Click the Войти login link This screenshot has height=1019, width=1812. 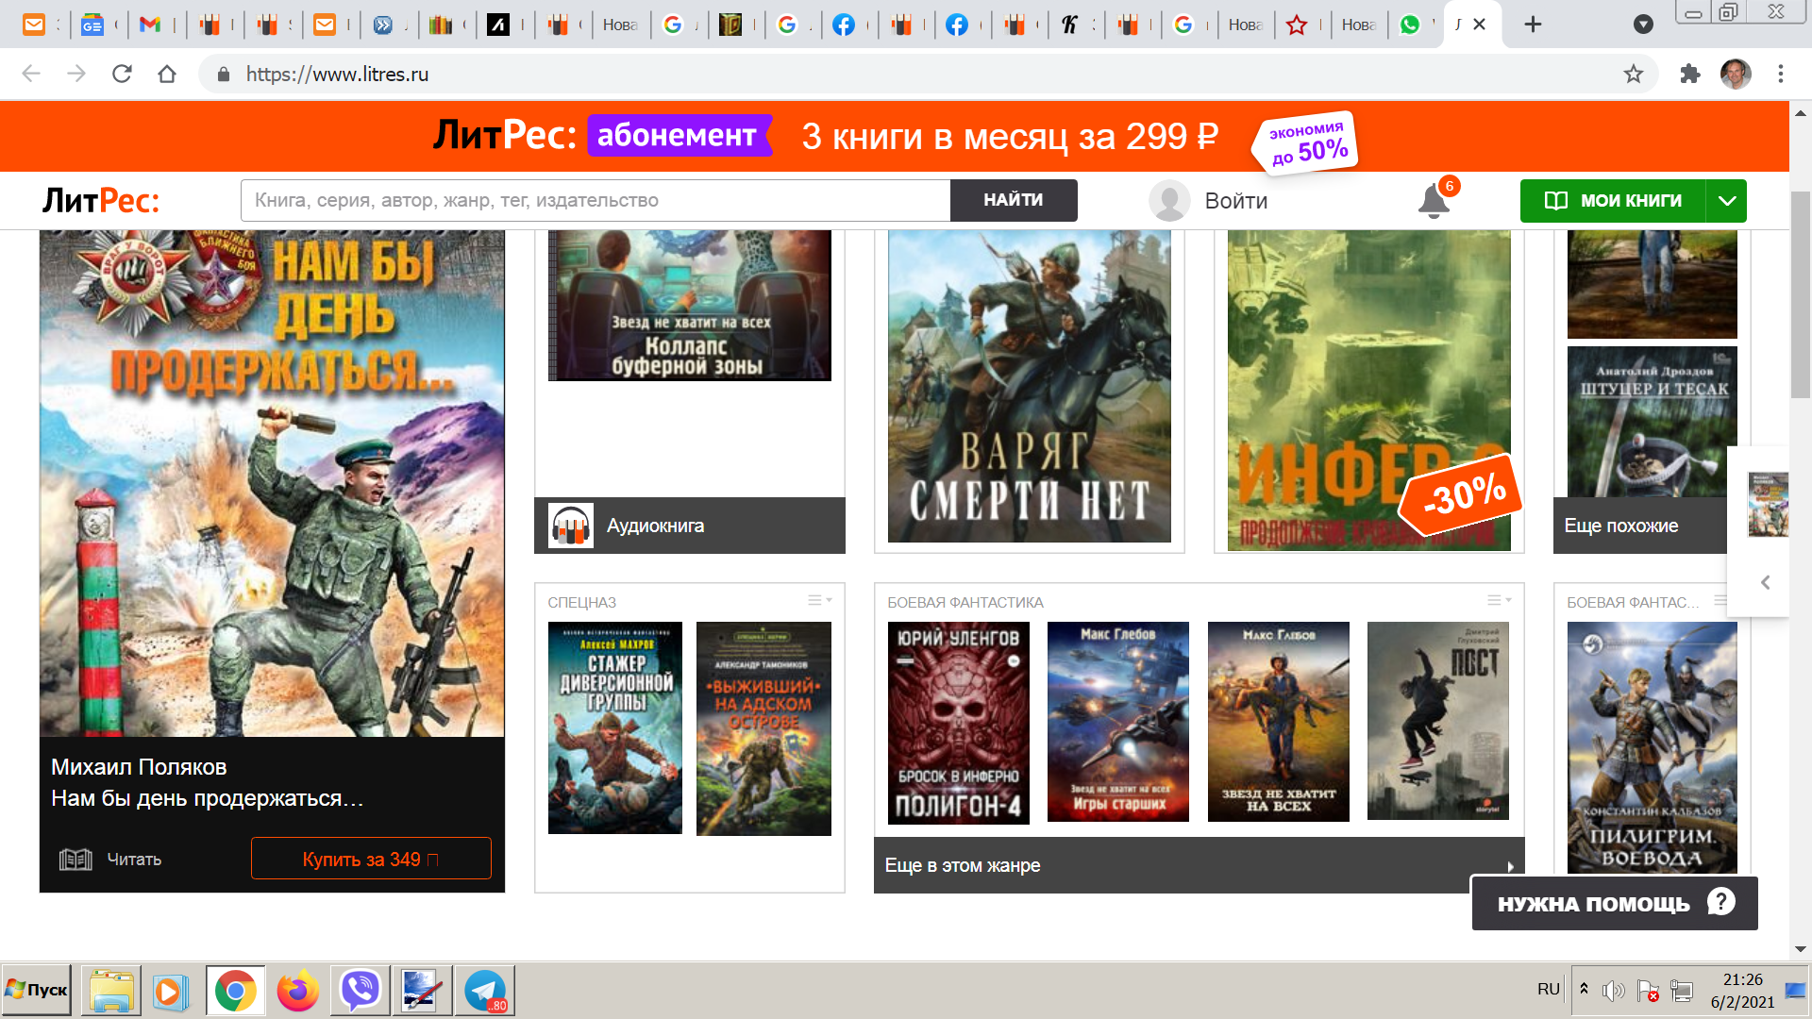[1235, 201]
